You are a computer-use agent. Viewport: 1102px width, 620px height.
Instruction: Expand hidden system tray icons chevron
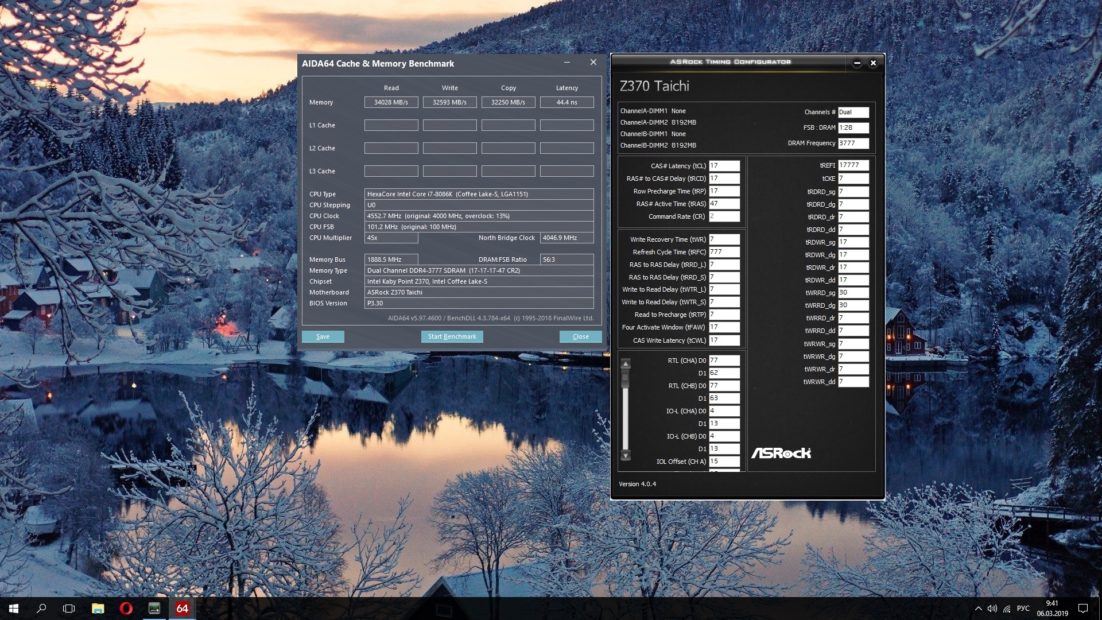coord(978,609)
